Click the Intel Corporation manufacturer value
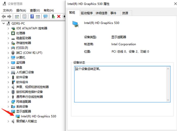This screenshot has height=131, width=177. [x=124, y=44]
